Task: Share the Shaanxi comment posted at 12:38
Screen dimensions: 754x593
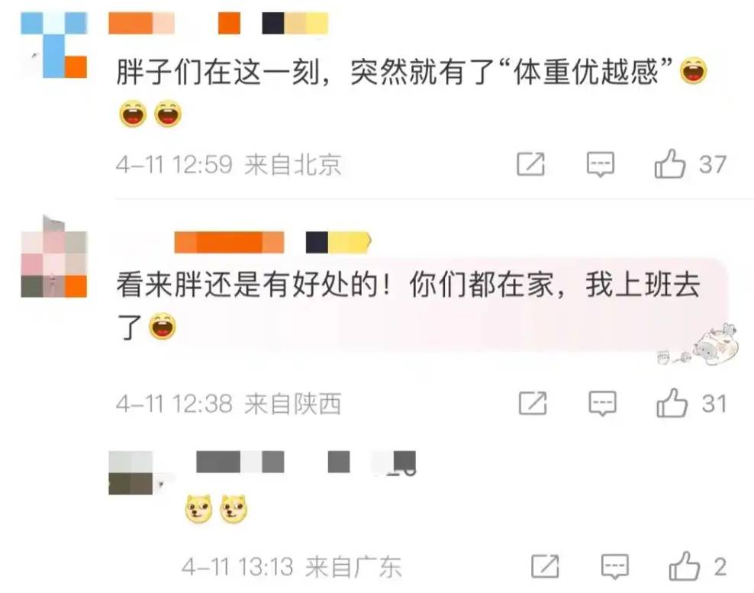Action: (x=533, y=403)
